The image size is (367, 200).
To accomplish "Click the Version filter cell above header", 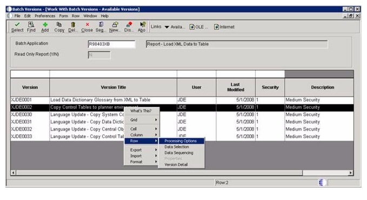I will (30, 74).
